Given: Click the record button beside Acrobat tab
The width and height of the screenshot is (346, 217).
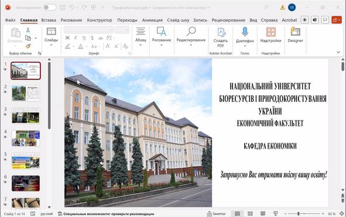Looking at the screenshot, I should pyautogui.click(x=304, y=20).
